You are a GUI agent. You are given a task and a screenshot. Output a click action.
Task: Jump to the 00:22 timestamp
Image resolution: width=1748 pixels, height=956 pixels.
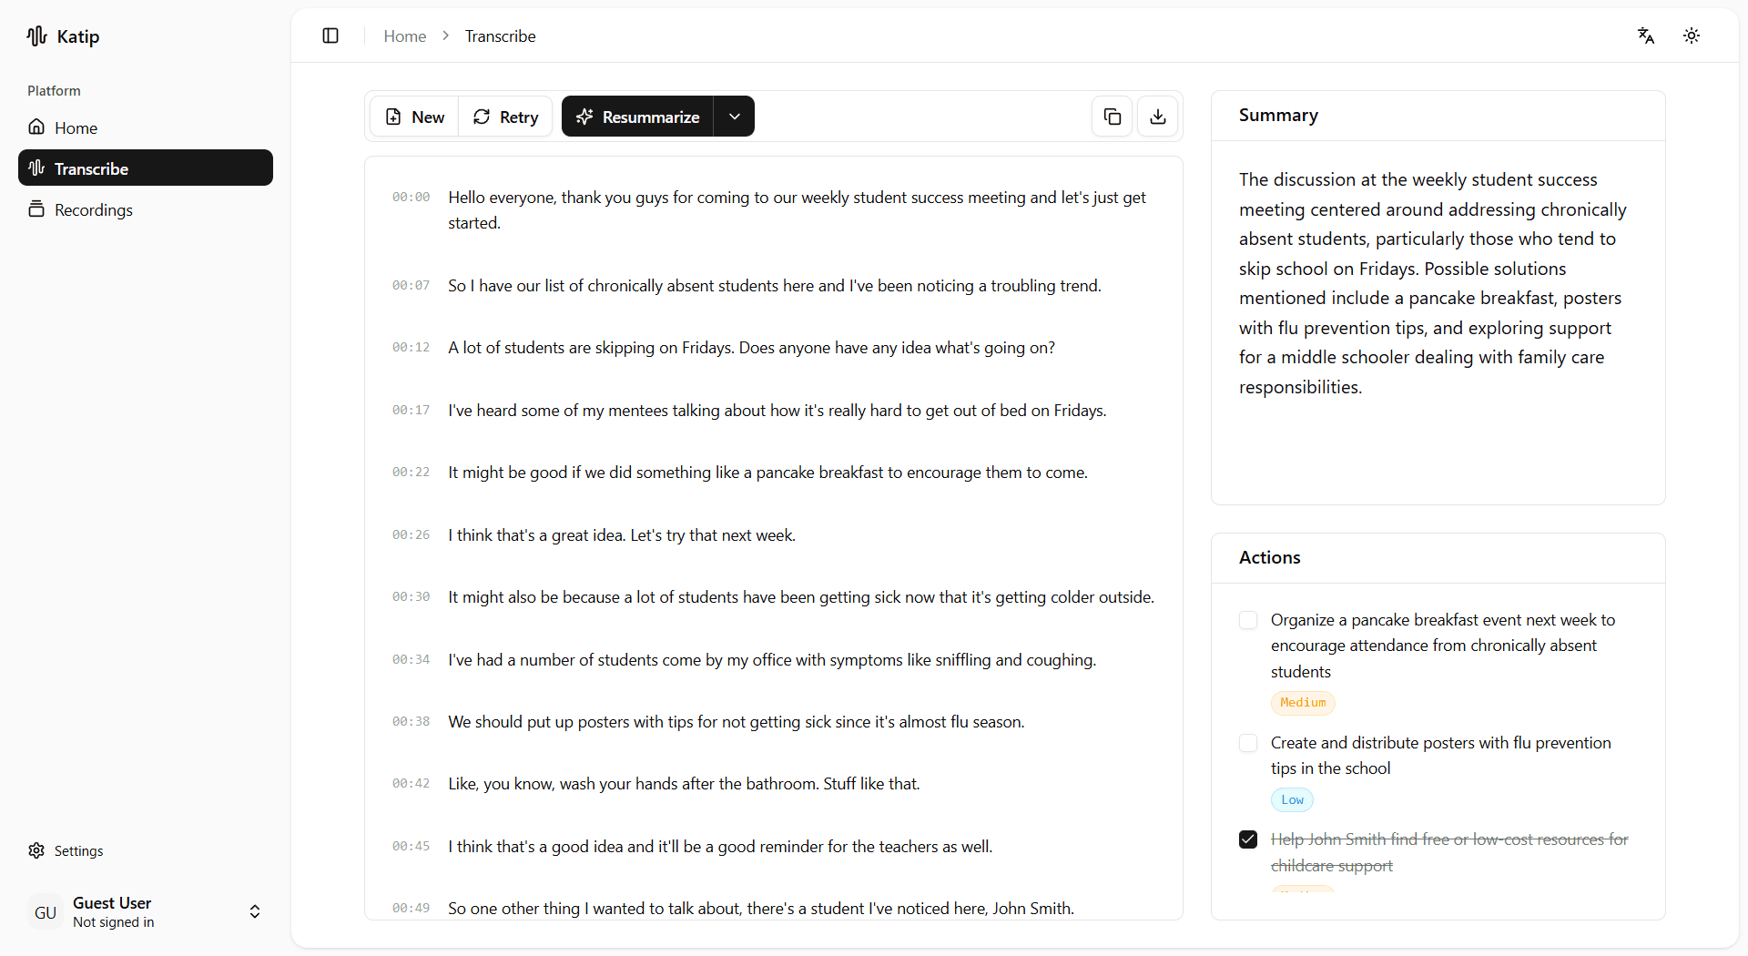(x=411, y=473)
